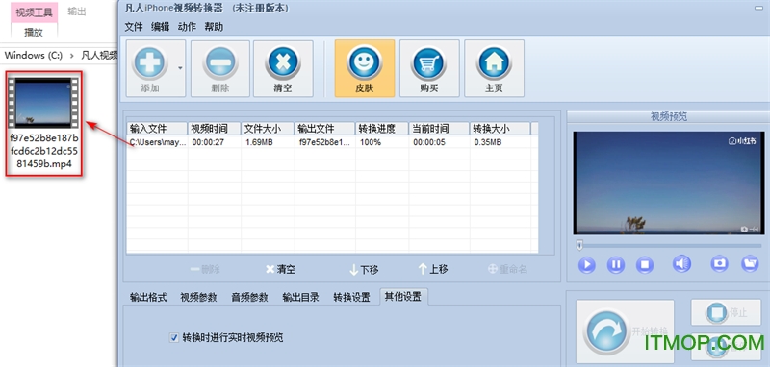Take a snapshot with the camera icon

(719, 263)
